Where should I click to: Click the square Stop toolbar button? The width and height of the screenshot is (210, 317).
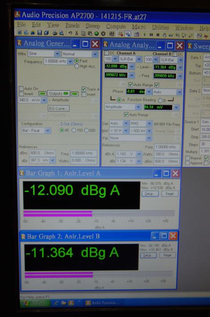tap(158, 35)
